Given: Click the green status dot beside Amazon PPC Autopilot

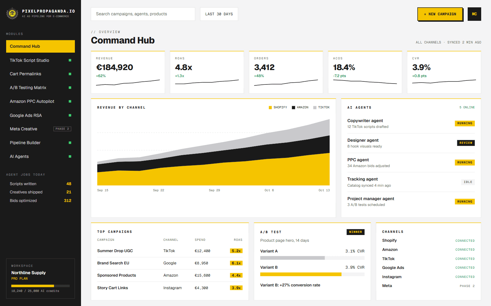Looking at the screenshot, I should pyautogui.click(x=70, y=101).
